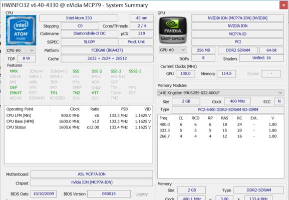
Task: Select the 400.0 frequency timing row
Action: pyautogui.click(x=220, y=124)
